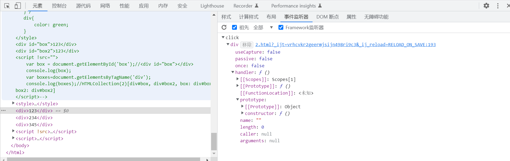Open the Performance insights tab
Image resolution: width=510 pixels, height=161 pixels.
coord(296,6)
